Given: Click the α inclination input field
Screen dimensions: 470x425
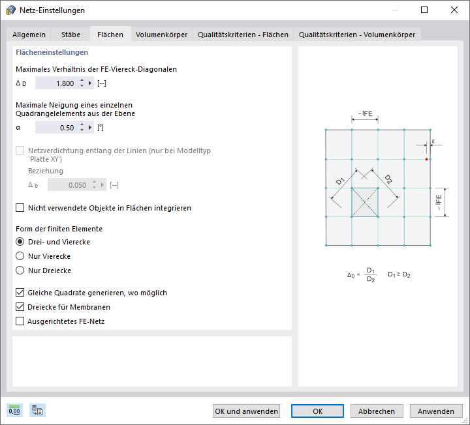Looking at the screenshot, I should pyautogui.click(x=56, y=128).
